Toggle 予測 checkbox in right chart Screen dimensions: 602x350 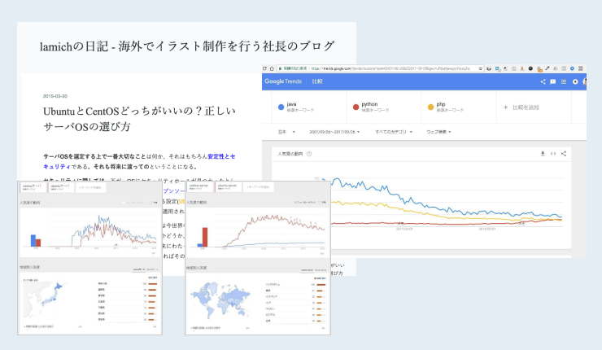click(320, 203)
